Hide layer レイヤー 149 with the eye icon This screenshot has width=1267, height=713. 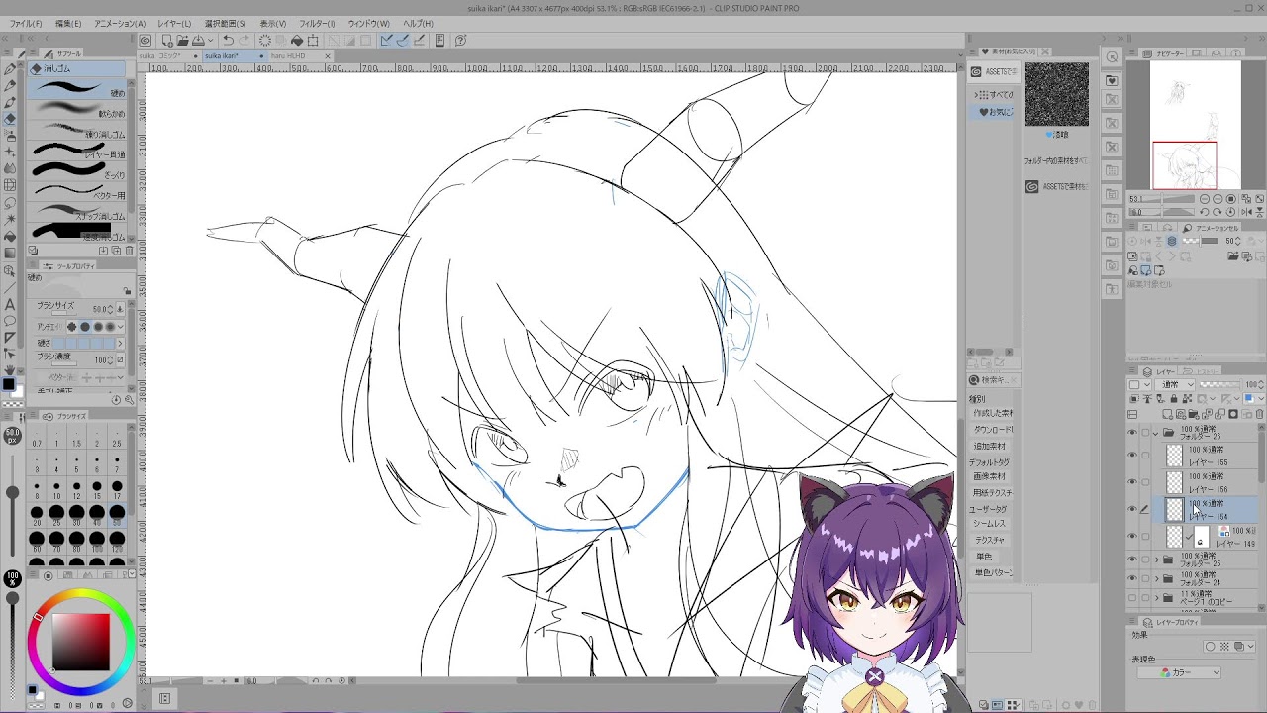click(x=1132, y=536)
